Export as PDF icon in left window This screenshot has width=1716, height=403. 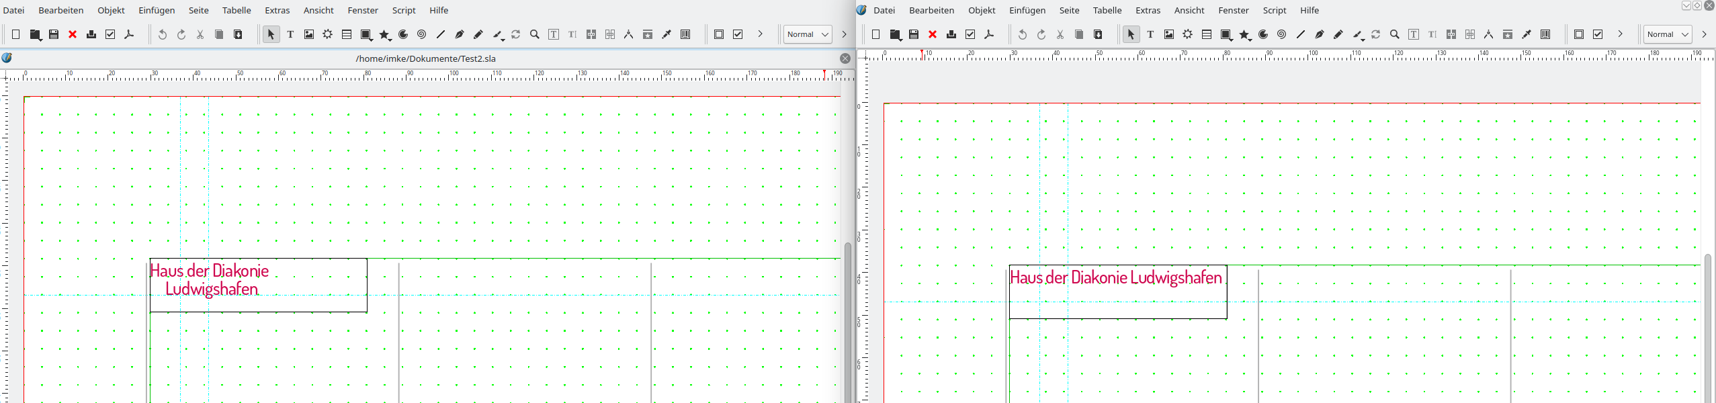coord(130,34)
